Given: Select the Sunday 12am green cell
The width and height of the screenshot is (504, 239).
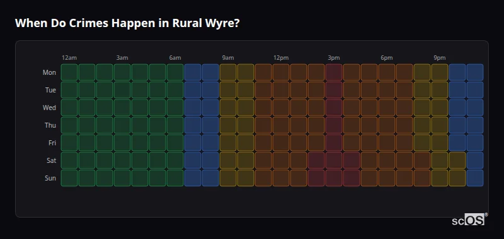Looking at the screenshot, I should tap(69, 178).
